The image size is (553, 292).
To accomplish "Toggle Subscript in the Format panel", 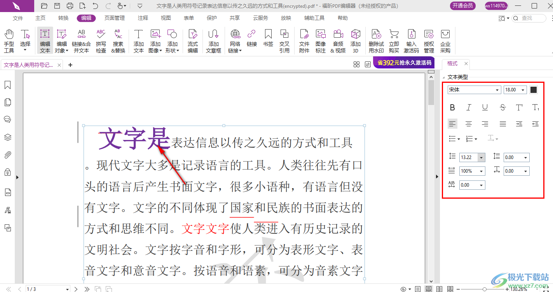I will 536,107.
